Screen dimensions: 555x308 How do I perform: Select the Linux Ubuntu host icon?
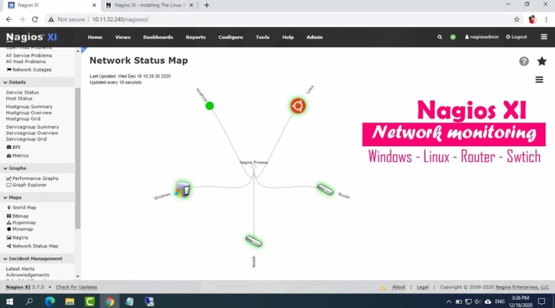tap(298, 106)
